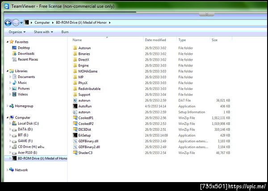Select GAME (F:) drive
268x191 pixels.
[25, 141]
